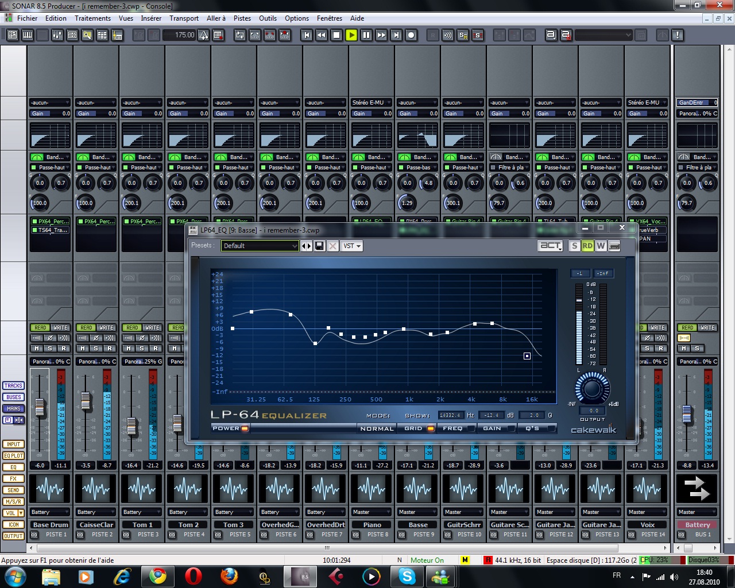Image resolution: width=735 pixels, height=588 pixels.
Task: Fast-forward the transport
Action: coord(381,35)
